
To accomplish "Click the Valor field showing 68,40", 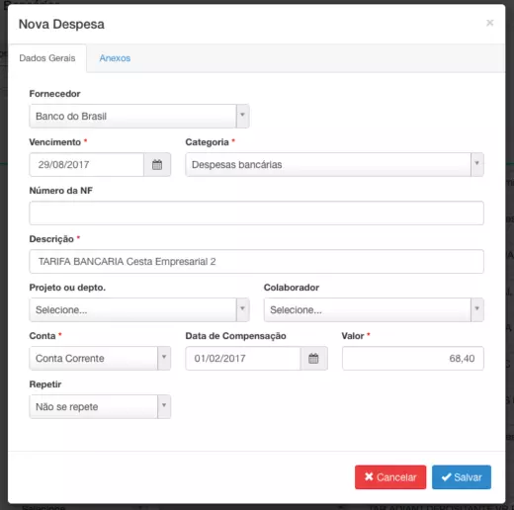I will [x=413, y=358].
